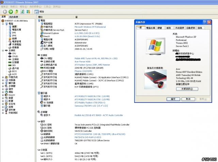The height and width of the screenshot is (162, 218).
Task: Expand the 多媒體 multimedia node
Action: click(3, 86)
